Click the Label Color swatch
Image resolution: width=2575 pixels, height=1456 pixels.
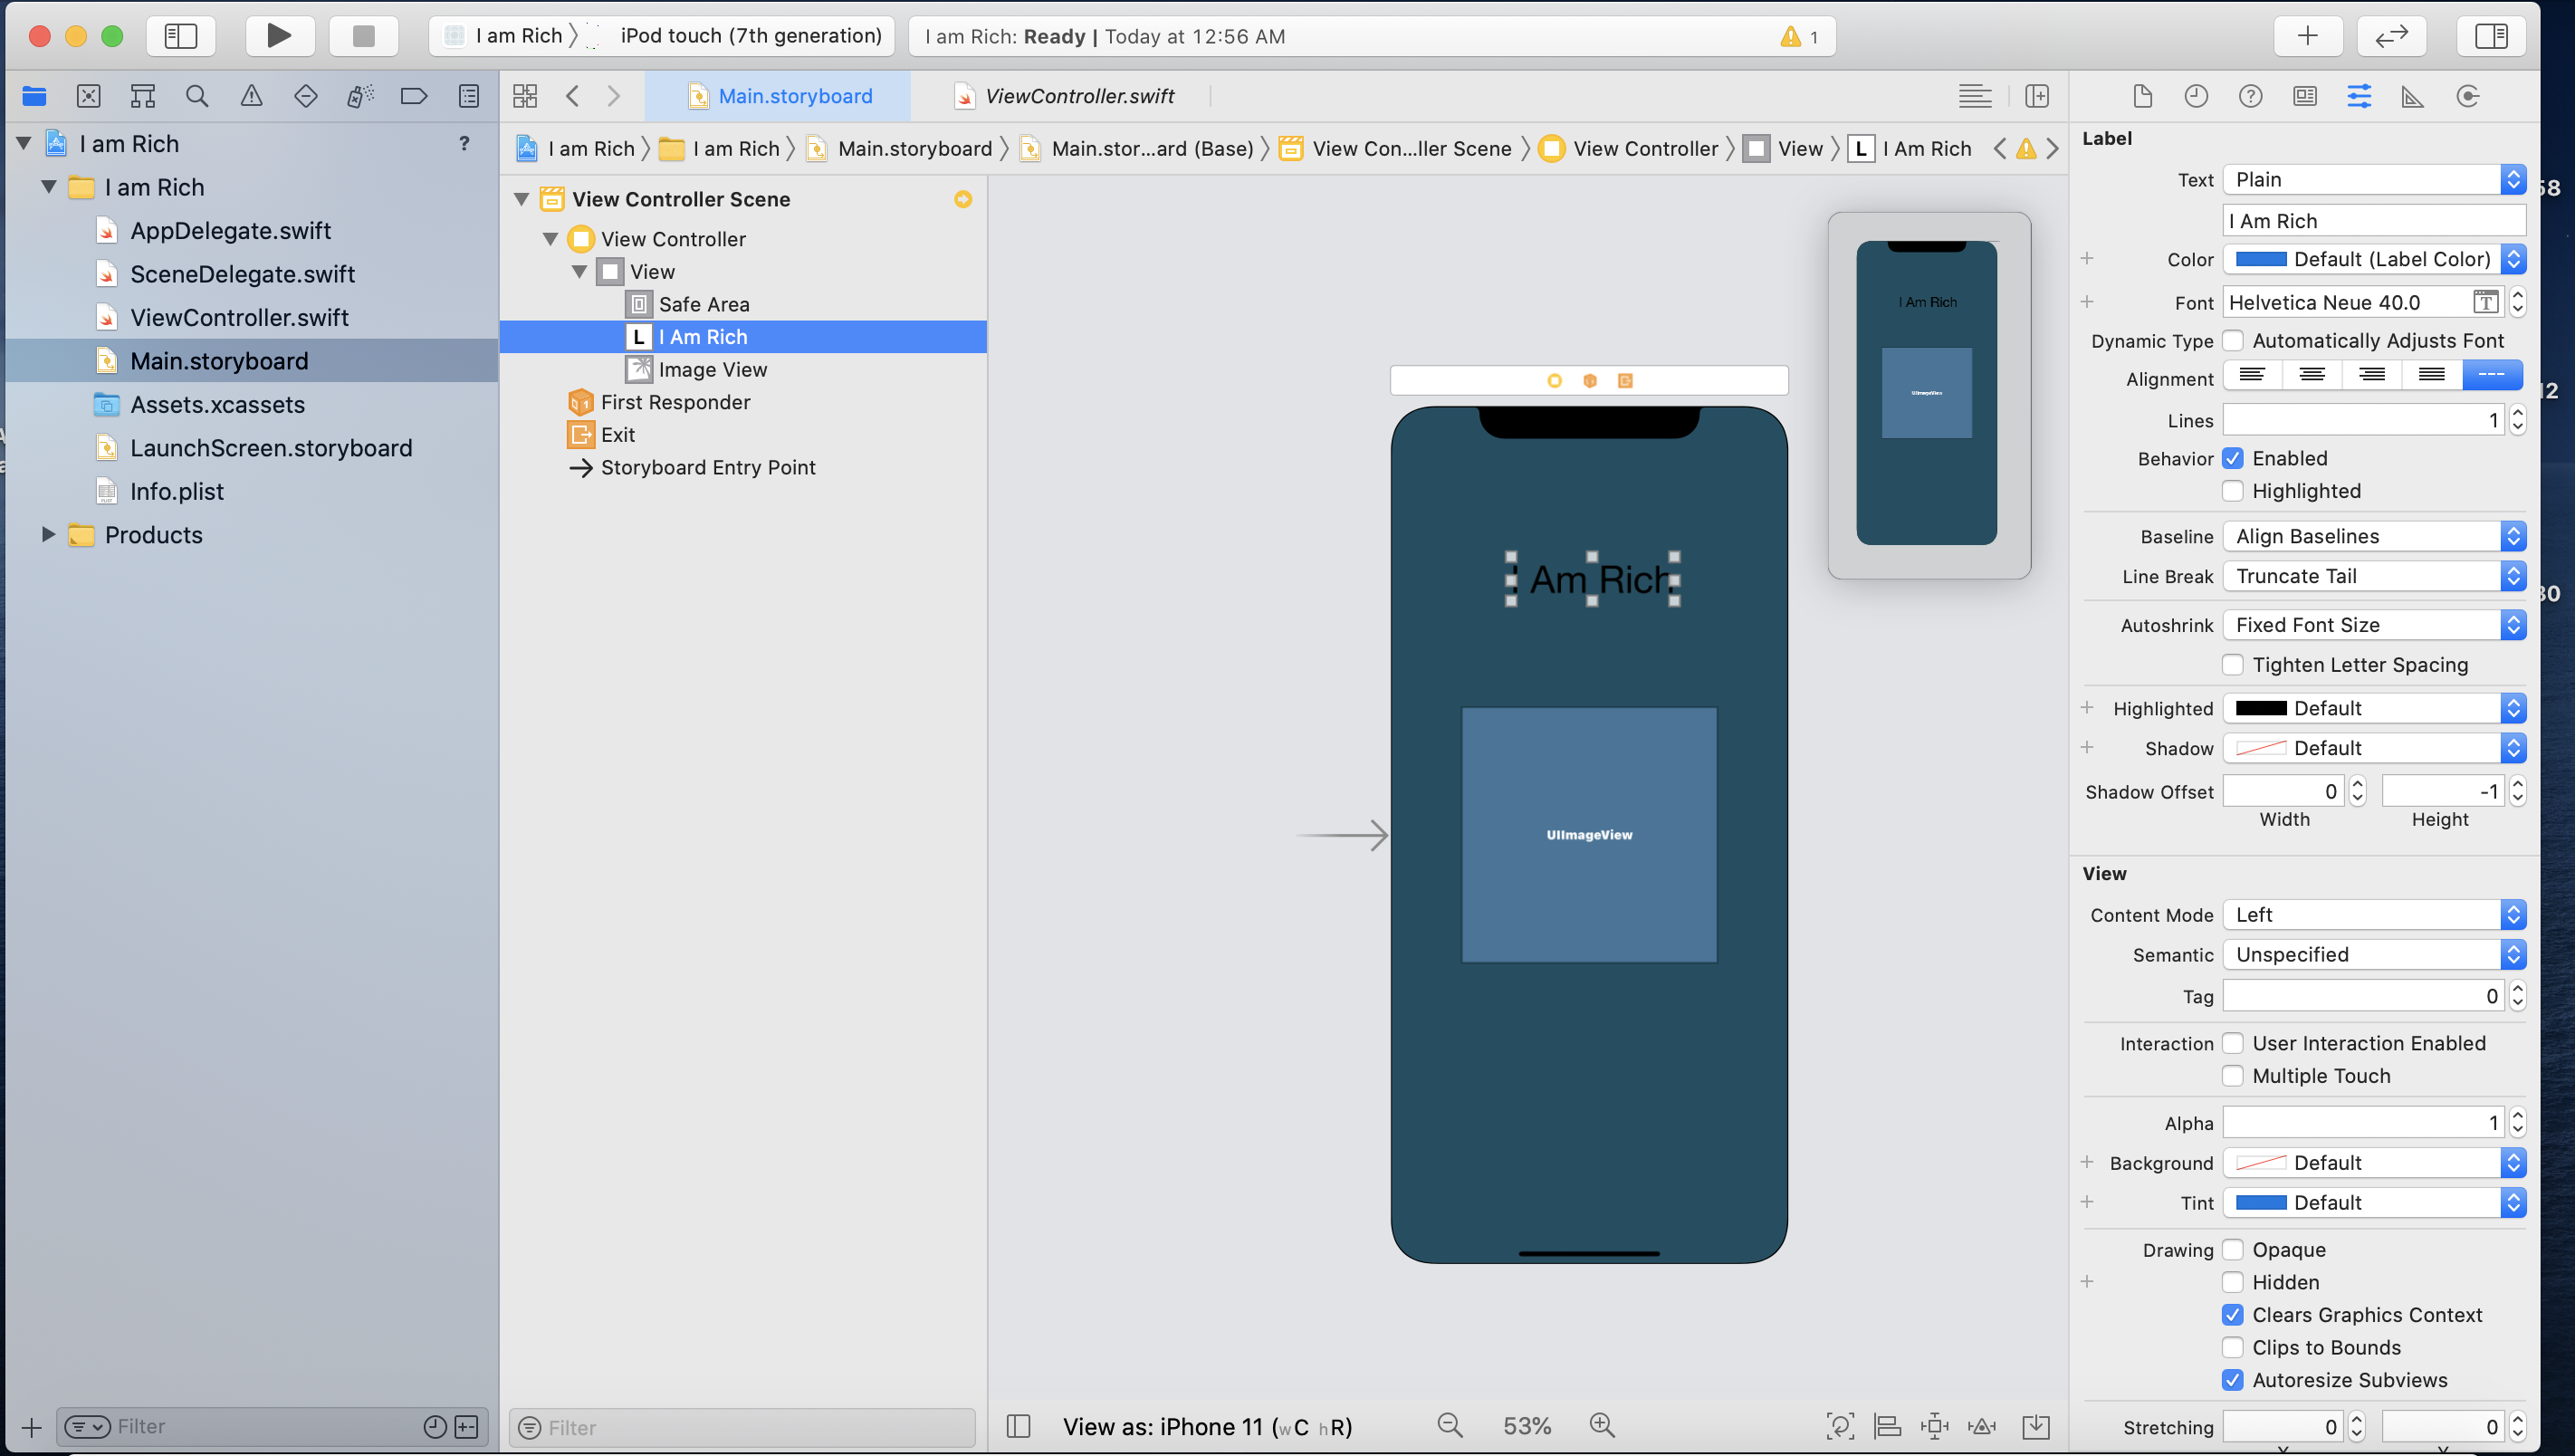tap(2260, 259)
